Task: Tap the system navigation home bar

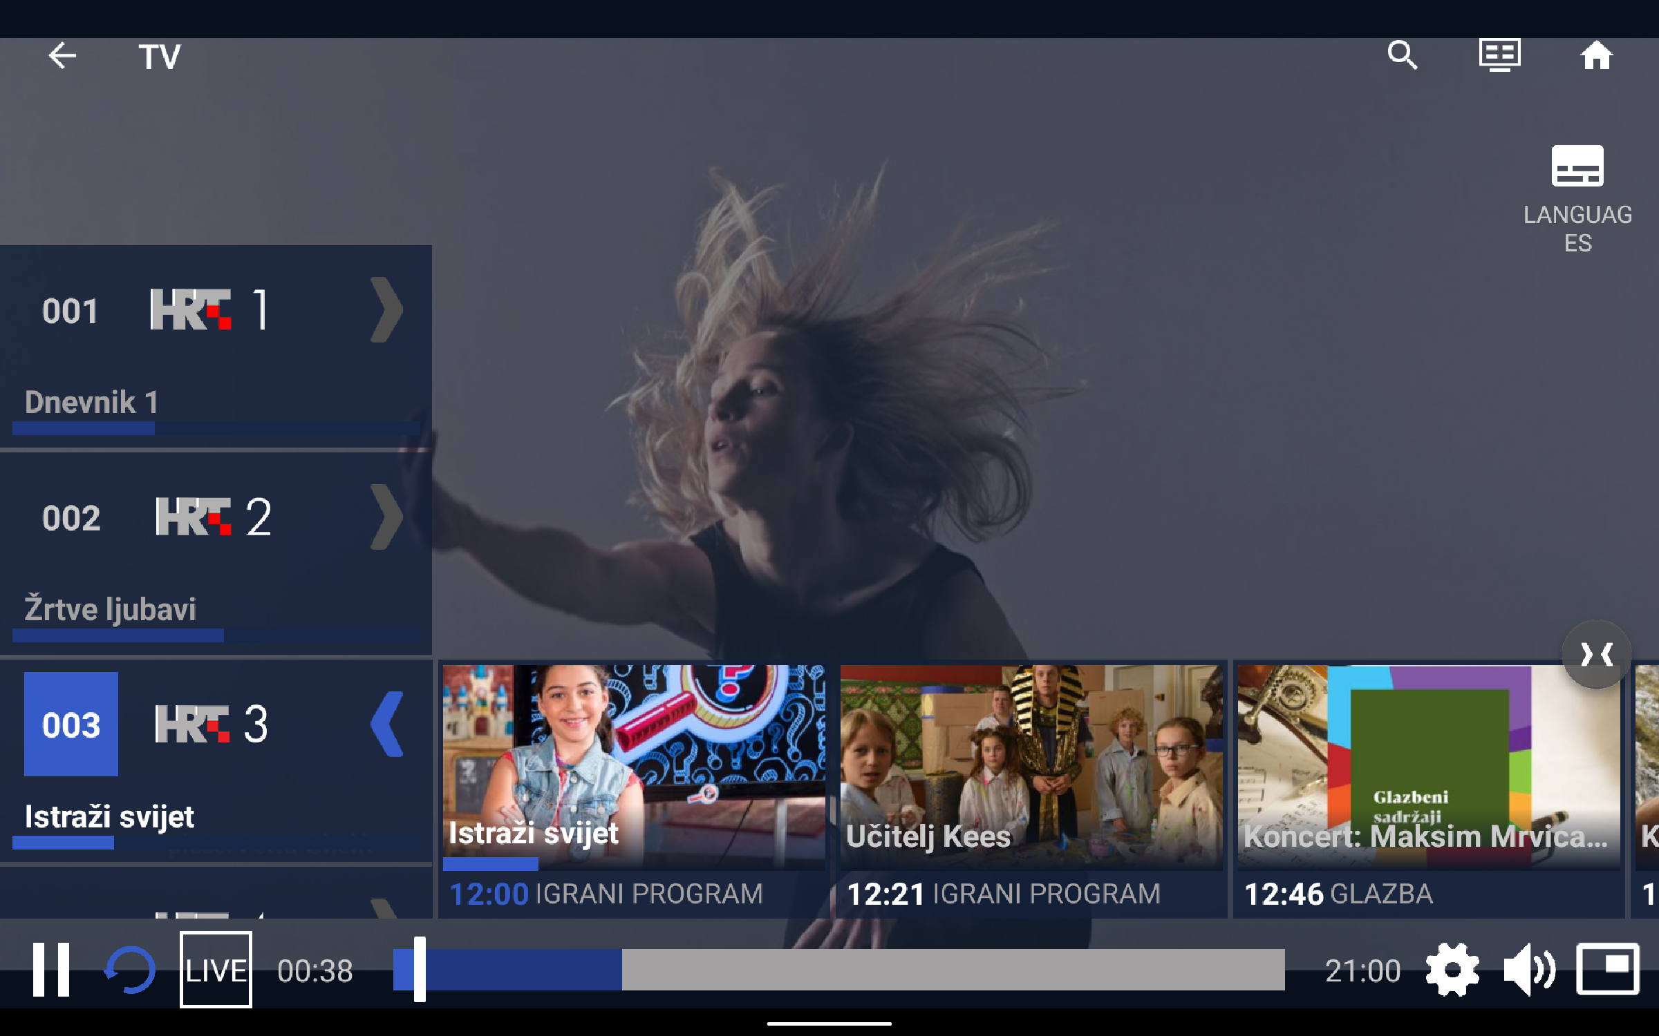Action: click(829, 1024)
